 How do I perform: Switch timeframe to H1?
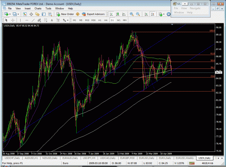pos(99,20)
